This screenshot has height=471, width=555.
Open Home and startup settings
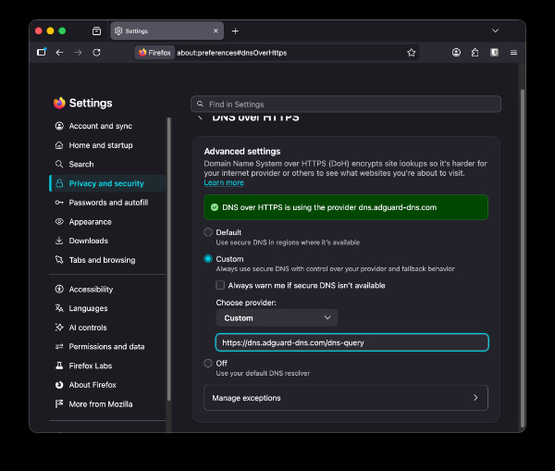point(107,145)
